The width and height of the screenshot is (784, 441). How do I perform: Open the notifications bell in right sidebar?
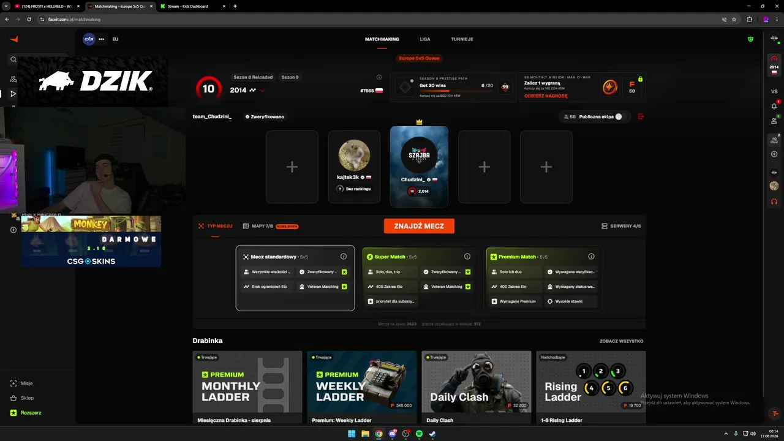(774, 105)
